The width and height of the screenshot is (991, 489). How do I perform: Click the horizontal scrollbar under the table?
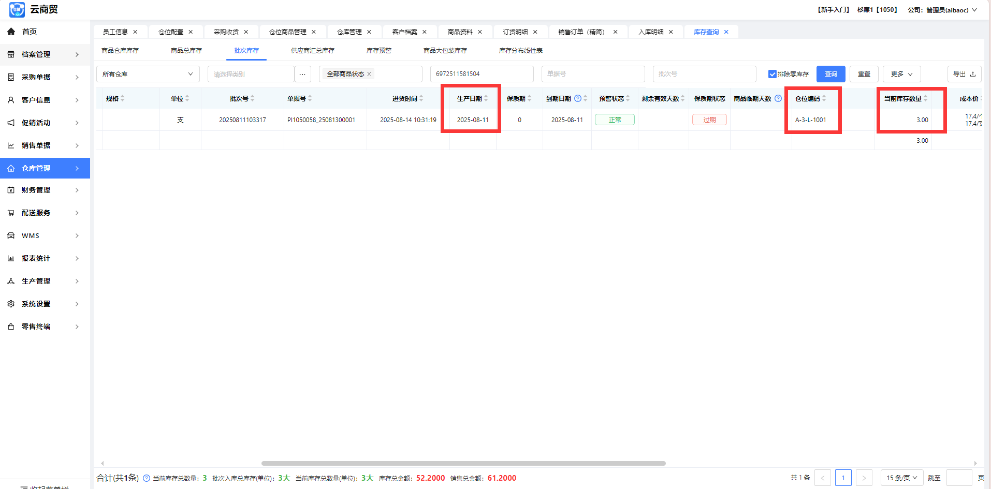point(463,463)
